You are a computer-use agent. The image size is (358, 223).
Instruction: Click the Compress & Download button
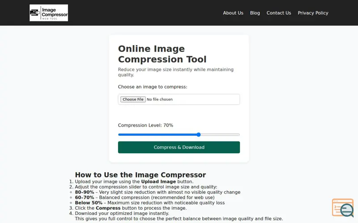(179, 147)
